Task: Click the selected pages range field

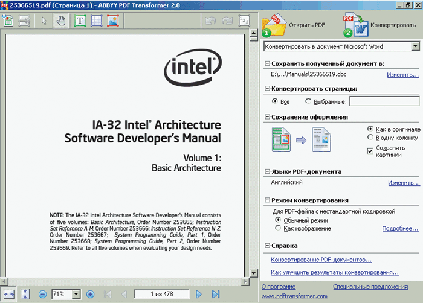Action: pos(384,101)
